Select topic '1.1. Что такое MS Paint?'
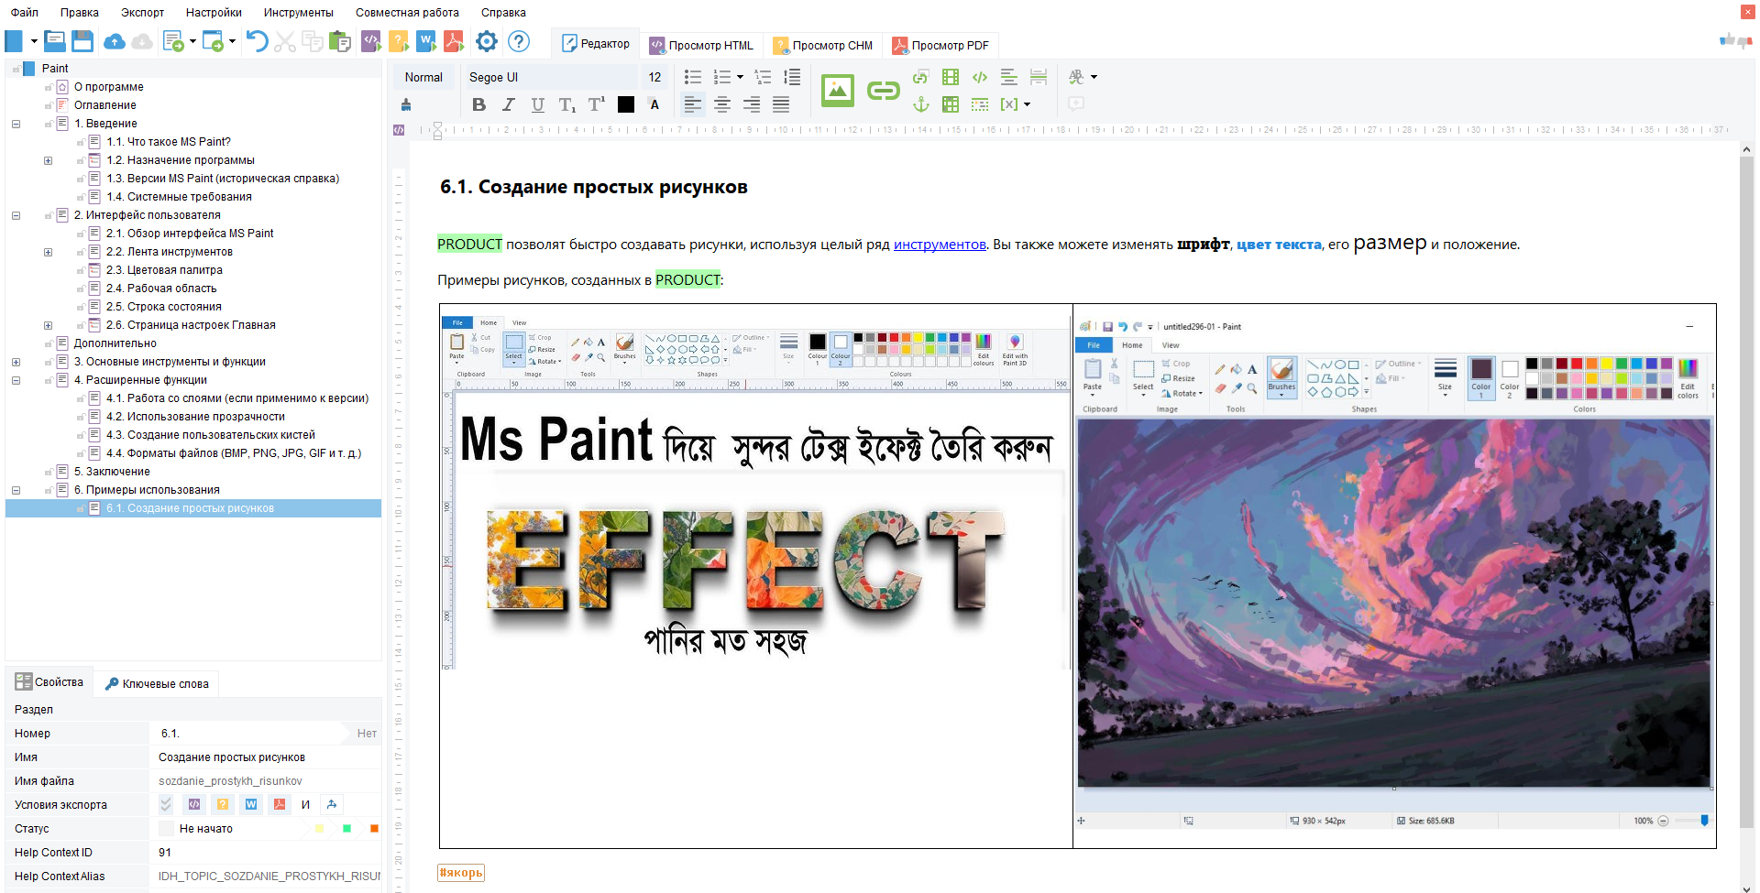 (x=169, y=142)
